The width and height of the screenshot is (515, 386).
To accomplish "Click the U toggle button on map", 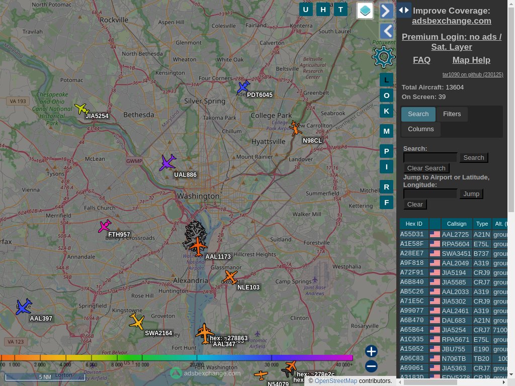I will [306, 10].
